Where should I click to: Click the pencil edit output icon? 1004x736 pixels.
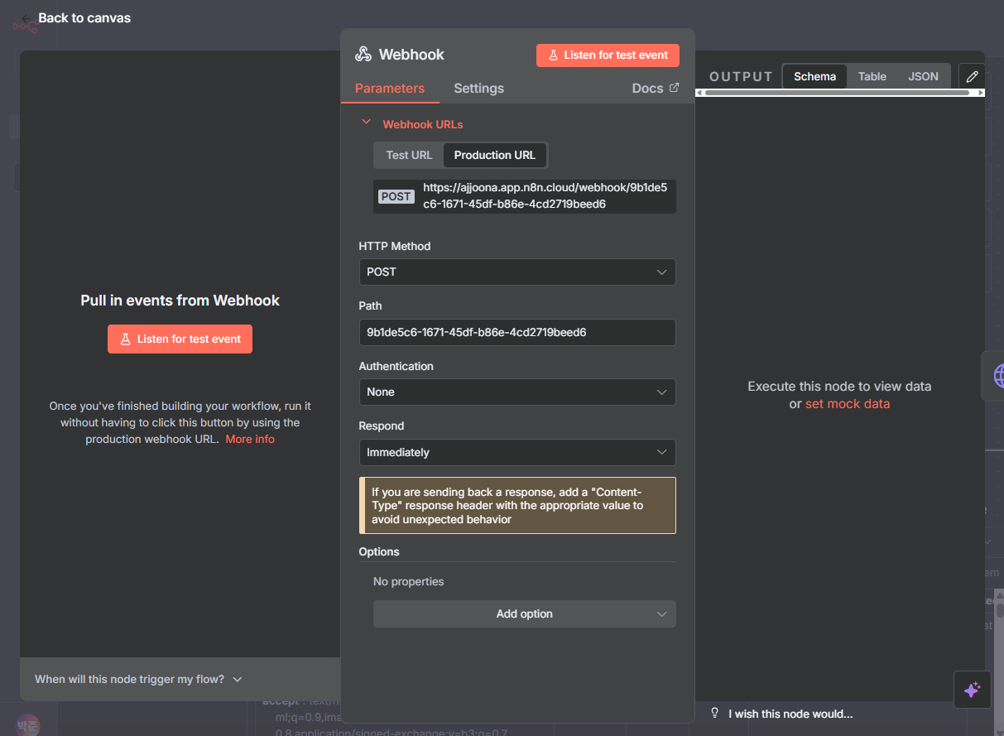pyautogui.click(x=972, y=76)
